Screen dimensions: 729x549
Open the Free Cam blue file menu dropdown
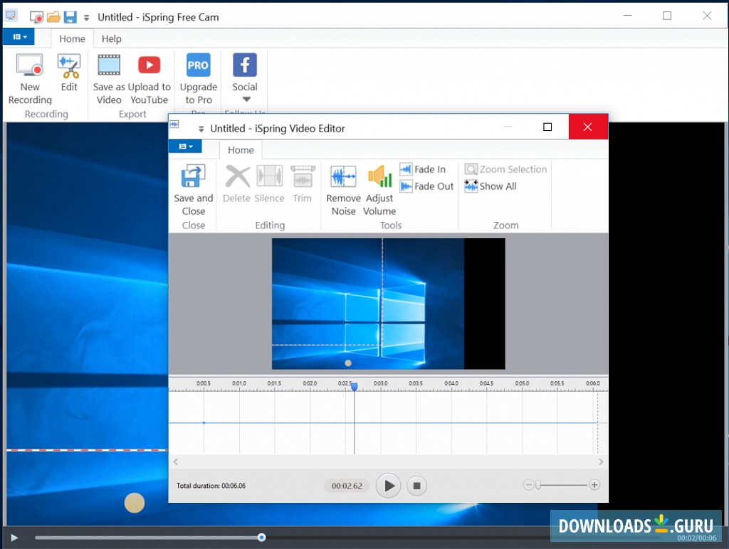[20, 37]
